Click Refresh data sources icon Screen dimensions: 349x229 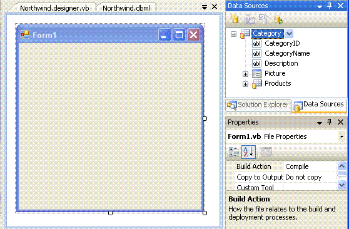click(x=278, y=19)
